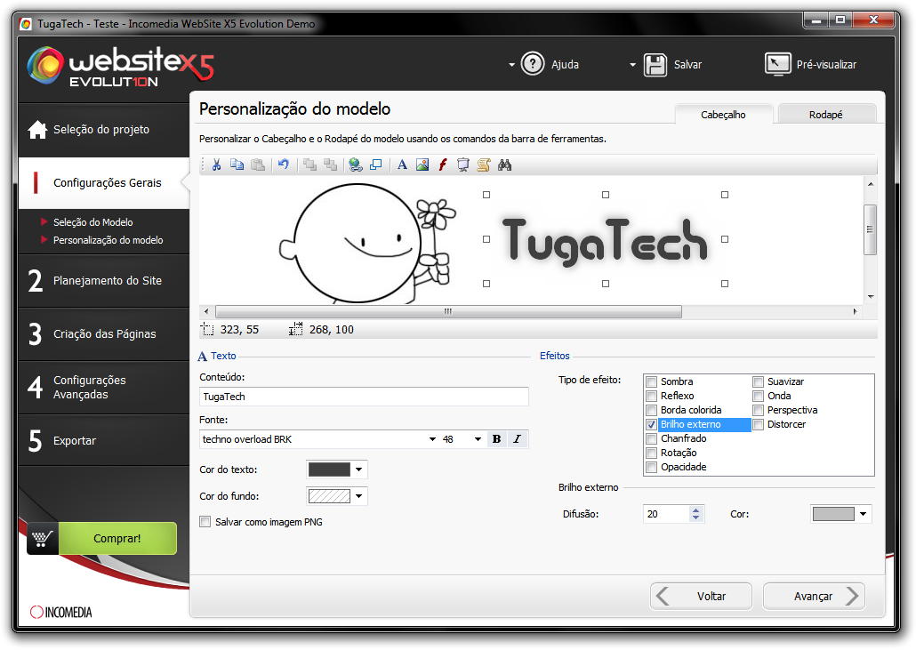Click the Undo arrow icon

[284, 165]
